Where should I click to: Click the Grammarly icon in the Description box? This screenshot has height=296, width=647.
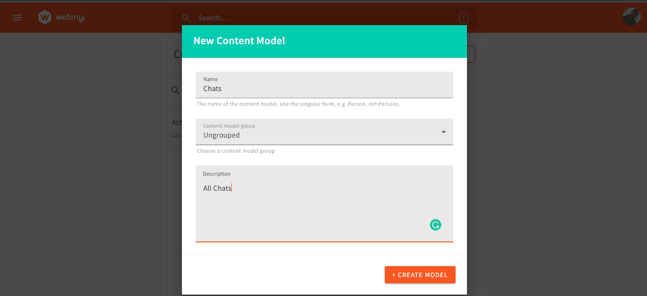(x=435, y=224)
